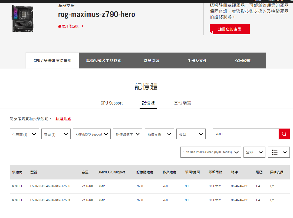The height and width of the screenshot is (218, 293).
Task: Open the 手冊及文件 tab
Action: click(x=197, y=61)
